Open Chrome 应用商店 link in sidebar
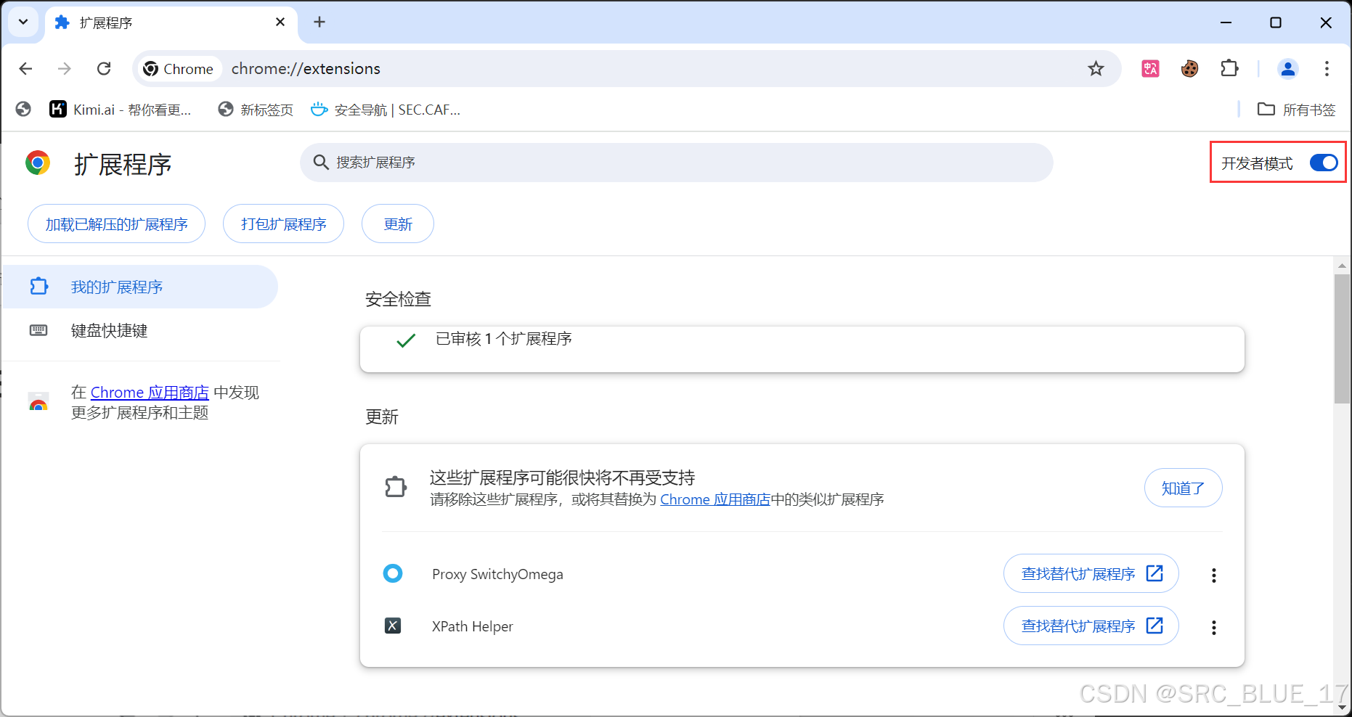 coord(150,393)
